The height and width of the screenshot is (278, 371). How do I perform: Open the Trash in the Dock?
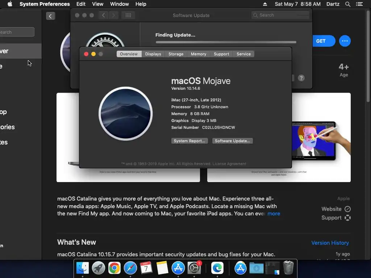tap(288, 268)
